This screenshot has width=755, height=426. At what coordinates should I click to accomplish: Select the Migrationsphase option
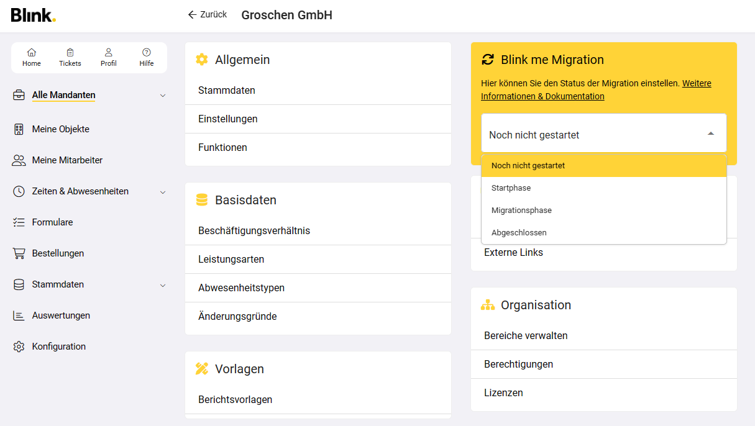[x=521, y=211]
